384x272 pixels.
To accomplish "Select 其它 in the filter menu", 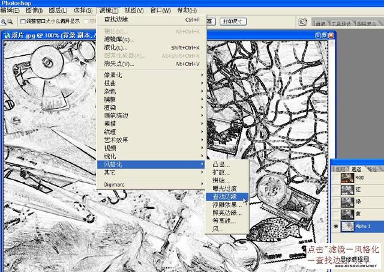I will click(152, 172).
